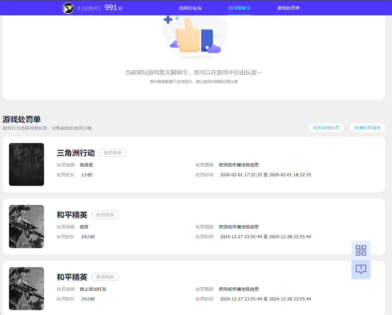Click 处罚结束 badge on 禁止添加好友 penalty
Screen dimensions: 392x315
[x=105, y=277]
